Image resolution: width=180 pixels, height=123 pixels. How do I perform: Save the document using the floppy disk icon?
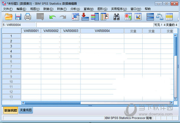[x=18, y=17]
